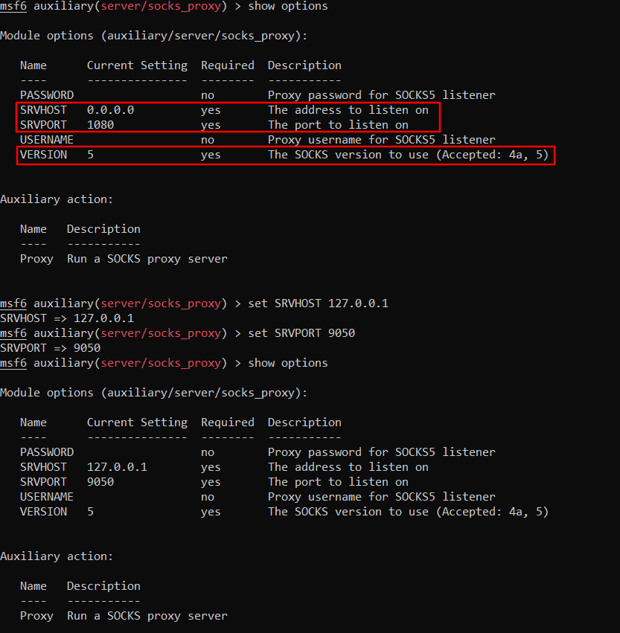Click "Current Setting" header in first options table

[137, 65]
